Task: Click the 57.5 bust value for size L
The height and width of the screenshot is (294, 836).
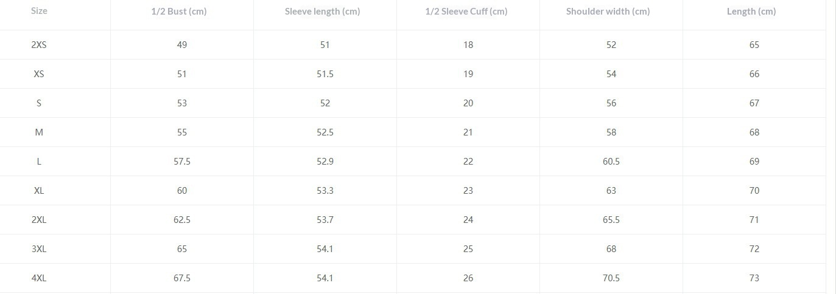Action: click(182, 162)
